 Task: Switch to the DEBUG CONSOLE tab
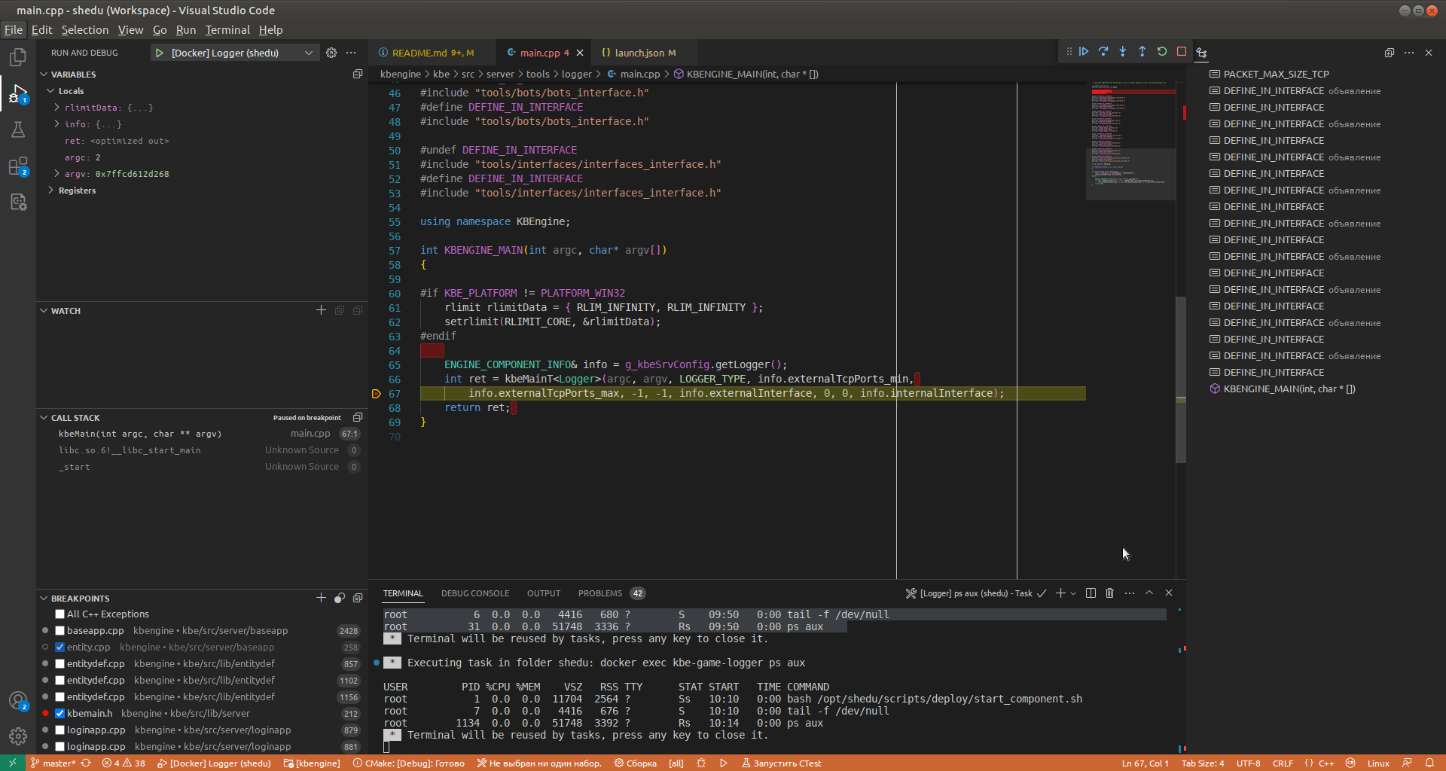(475, 593)
